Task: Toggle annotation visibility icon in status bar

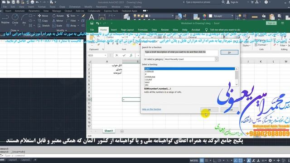Action: pos(249,160)
